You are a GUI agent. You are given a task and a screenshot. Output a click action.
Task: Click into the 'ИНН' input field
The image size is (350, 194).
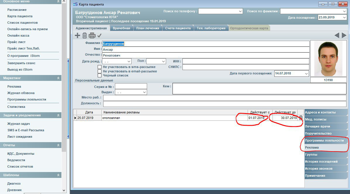pyautogui.click(x=246, y=61)
